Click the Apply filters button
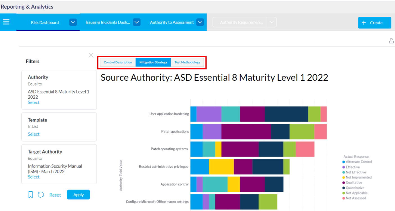The width and height of the screenshot is (395, 211). (78, 195)
